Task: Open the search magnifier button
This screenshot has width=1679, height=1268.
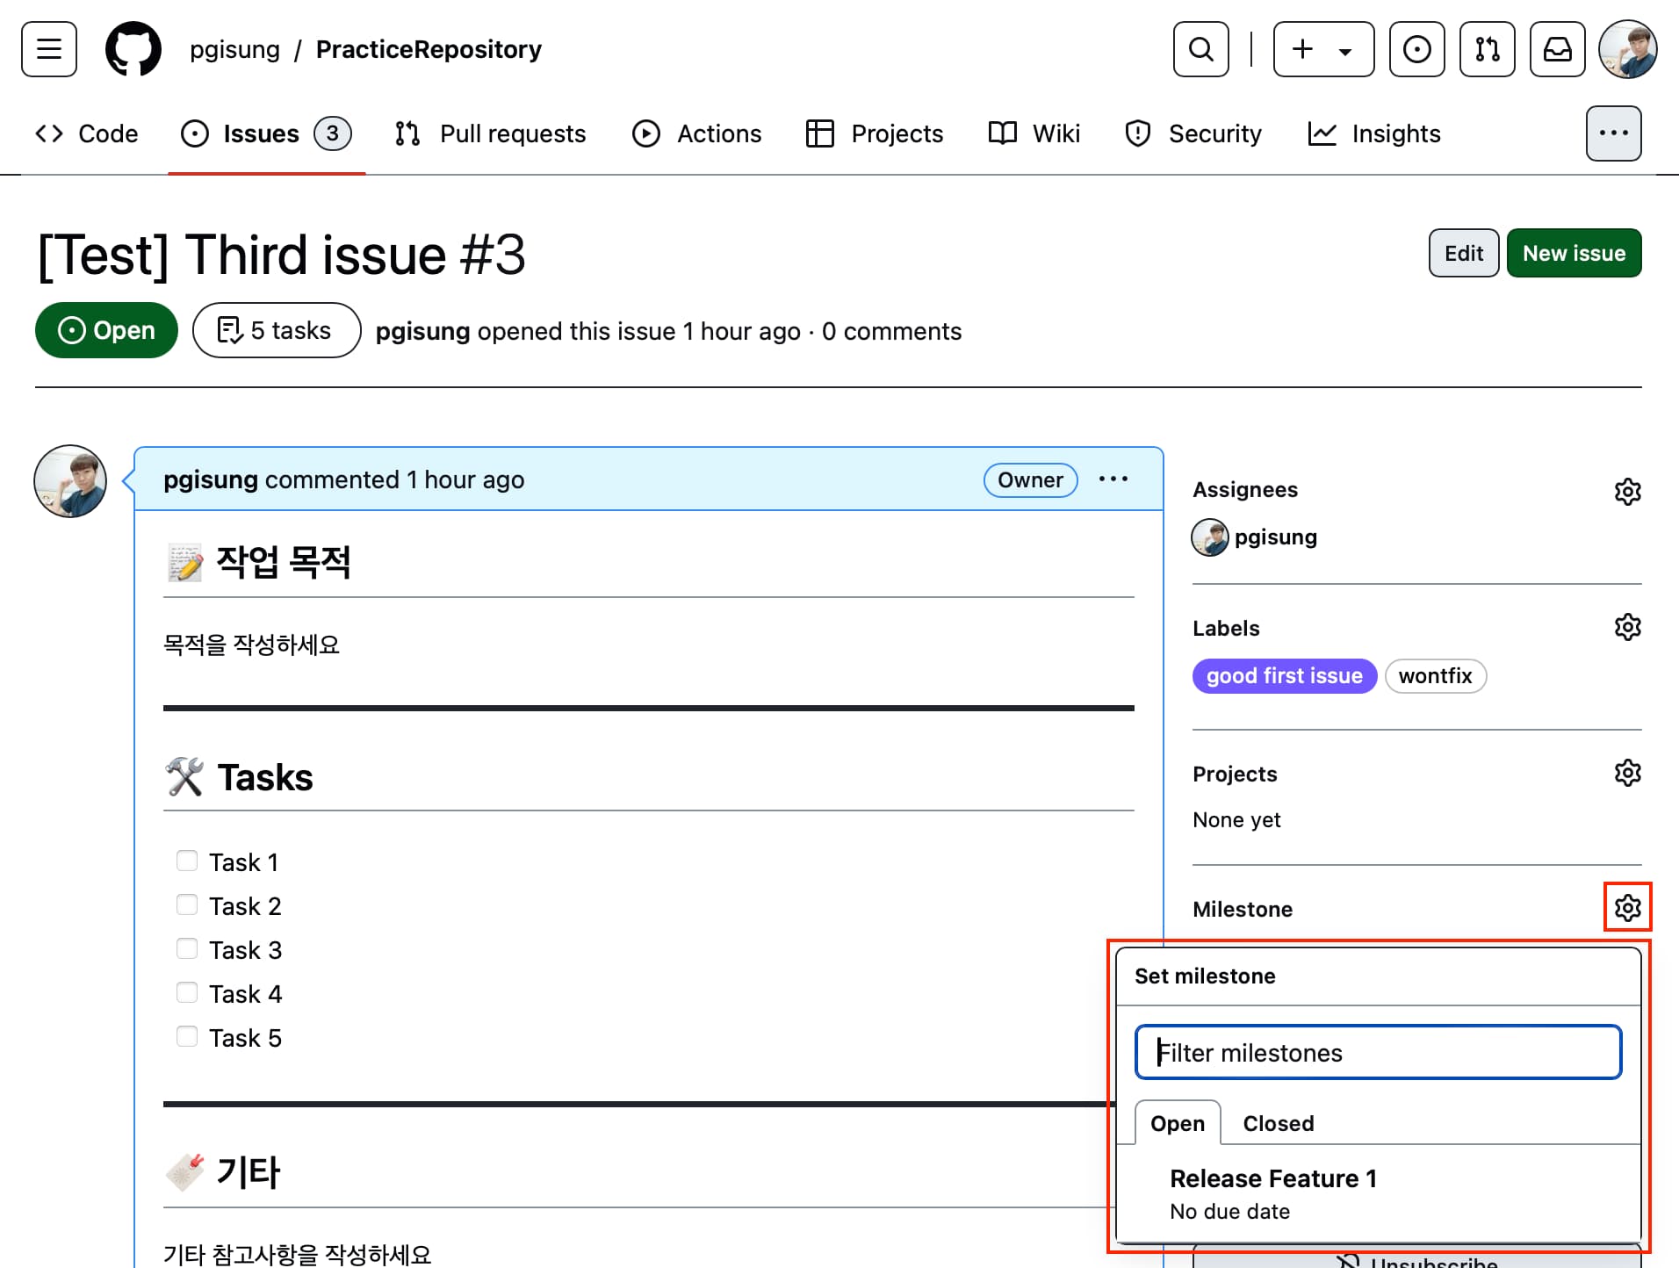Action: pos(1201,49)
